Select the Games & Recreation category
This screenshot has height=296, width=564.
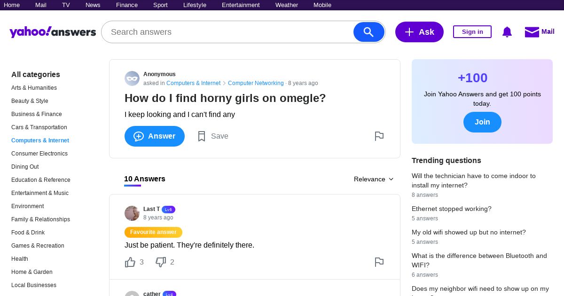[x=38, y=246]
